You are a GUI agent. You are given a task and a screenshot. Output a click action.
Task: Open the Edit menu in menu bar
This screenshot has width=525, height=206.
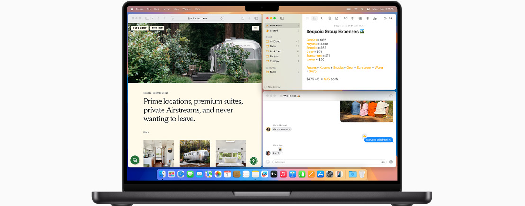pos(156,9)
